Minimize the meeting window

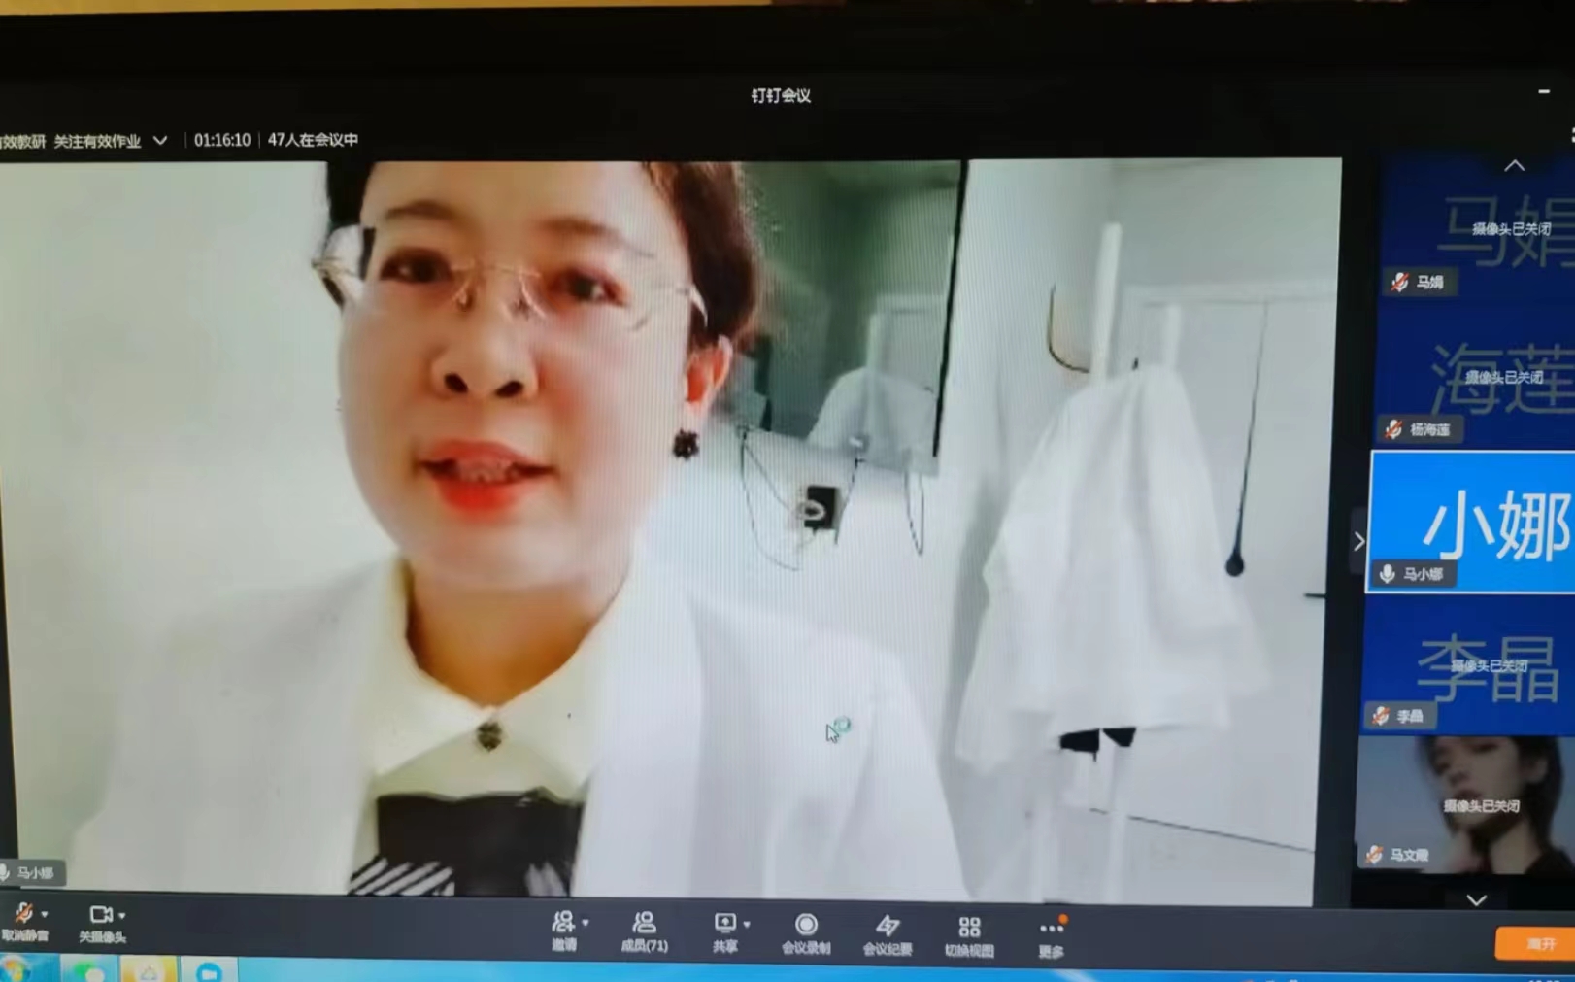(1544, 91)
